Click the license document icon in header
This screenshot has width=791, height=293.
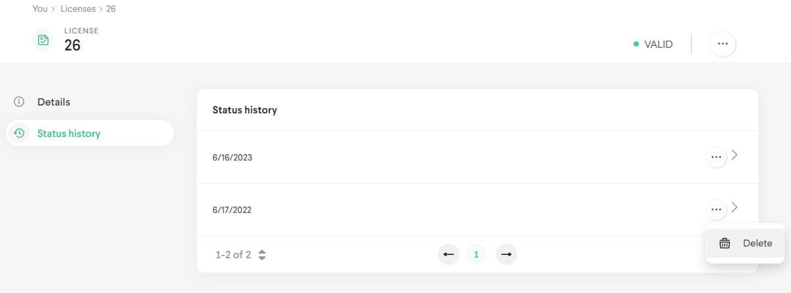pyautogui.click(x=43, y=41)
